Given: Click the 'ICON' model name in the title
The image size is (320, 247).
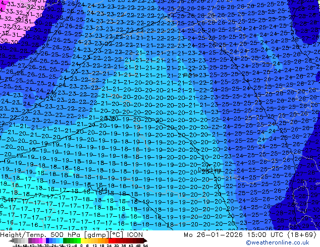Looking at the screenshot, I should point(135,235).
